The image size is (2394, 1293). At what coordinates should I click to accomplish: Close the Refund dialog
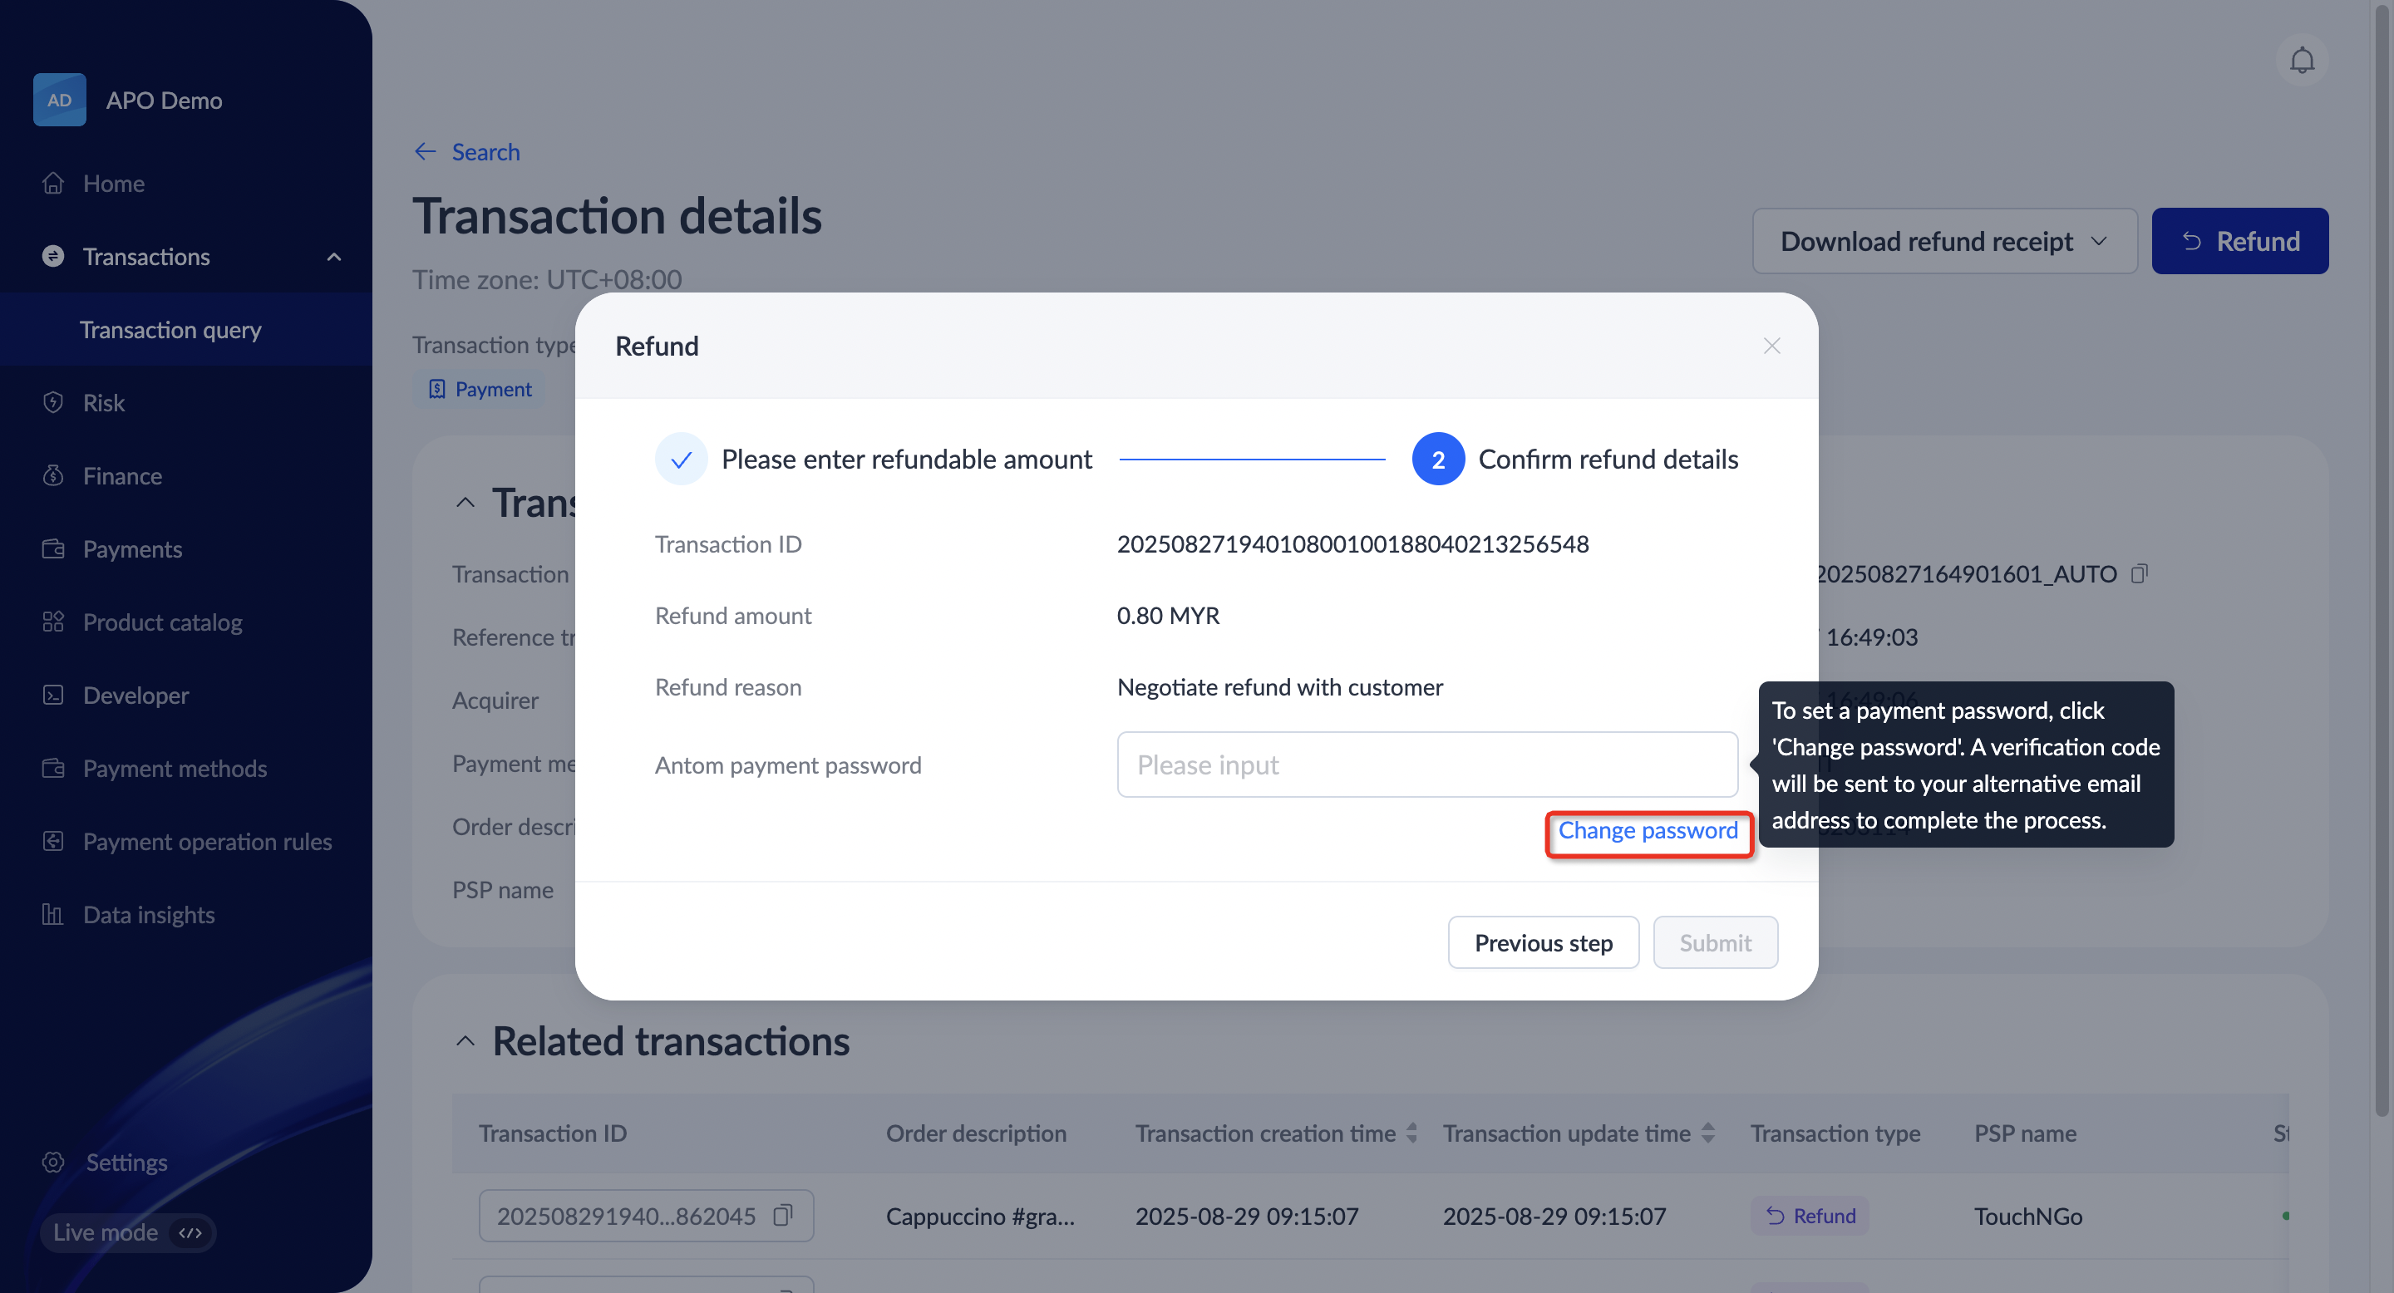1771,346
